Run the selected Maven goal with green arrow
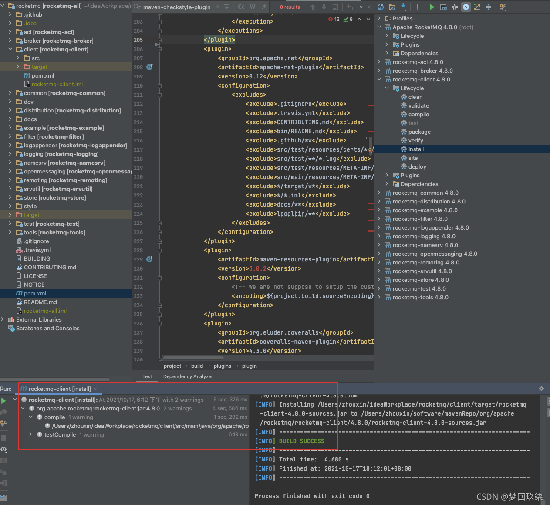The height and width of the screenshot is (505, 550). tap(432, 7)
